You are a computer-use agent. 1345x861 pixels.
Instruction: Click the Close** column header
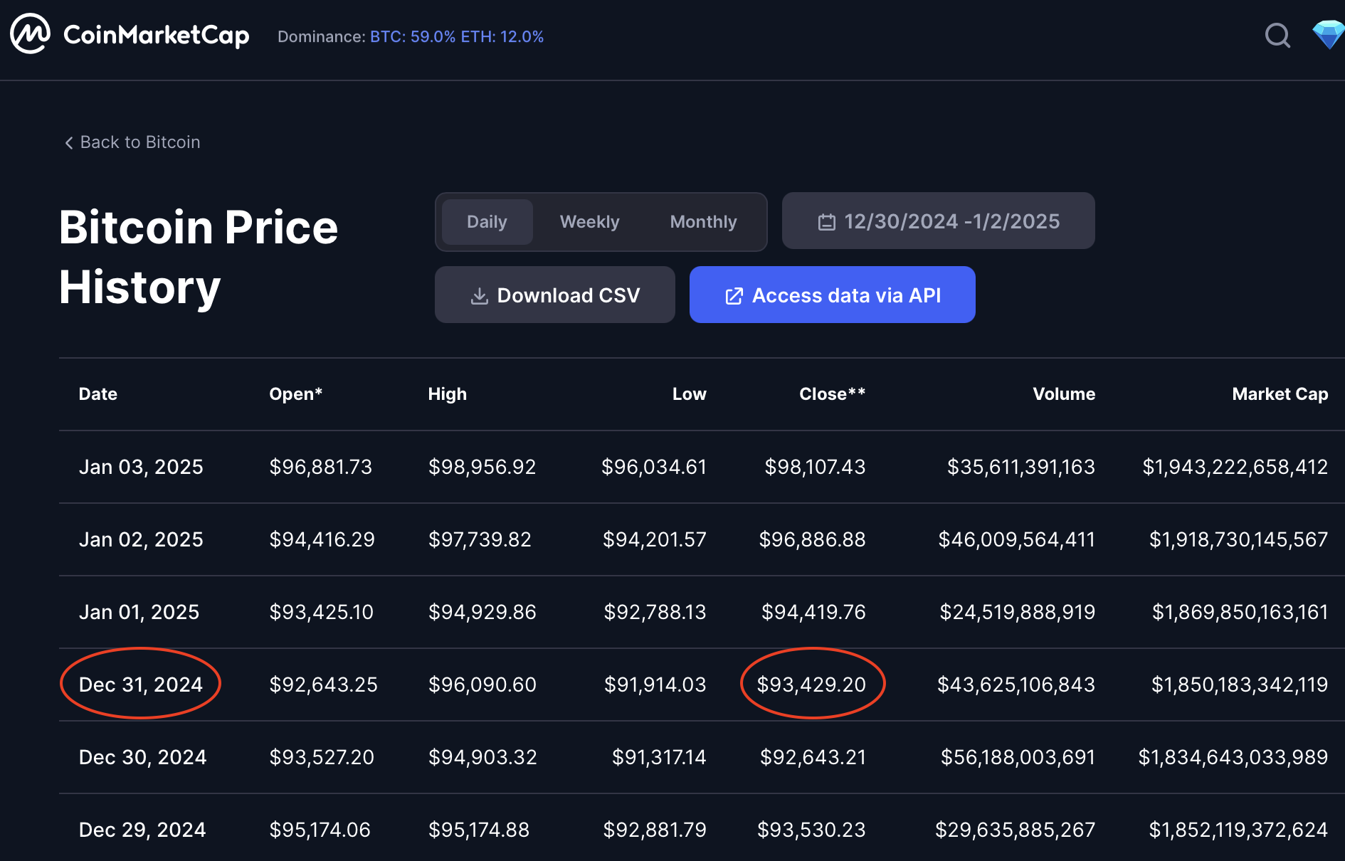pyautogui.click(x=832, y=394)
